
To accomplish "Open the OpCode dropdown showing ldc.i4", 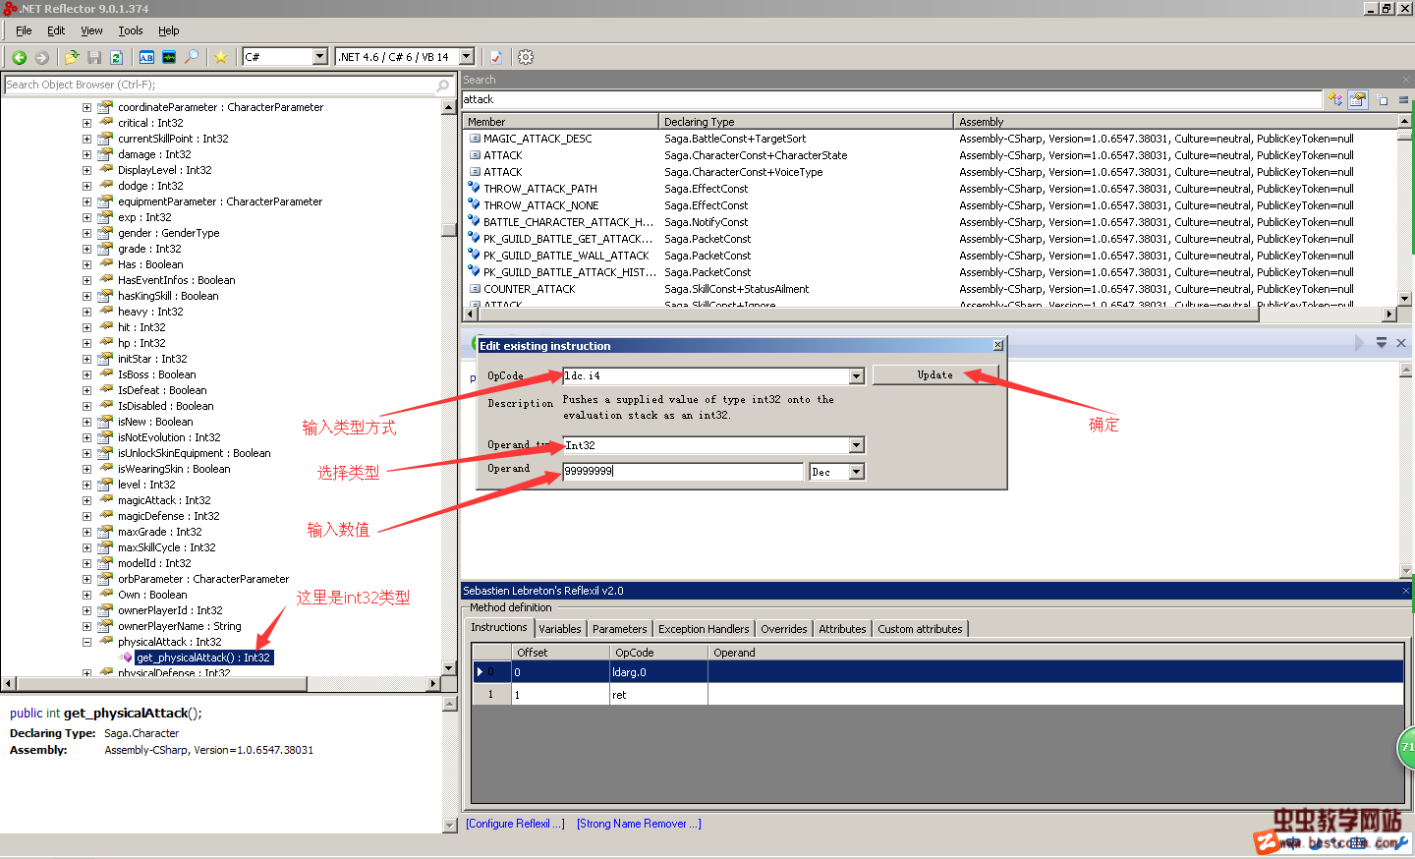I will coord(856,376).
